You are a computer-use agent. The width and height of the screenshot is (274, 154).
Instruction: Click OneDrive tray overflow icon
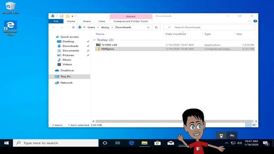(x=232, y=136)
